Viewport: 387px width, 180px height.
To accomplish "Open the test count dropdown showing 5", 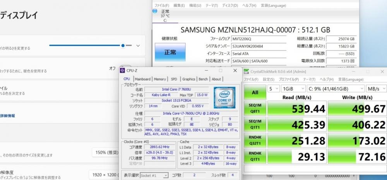I will point(274,88).
